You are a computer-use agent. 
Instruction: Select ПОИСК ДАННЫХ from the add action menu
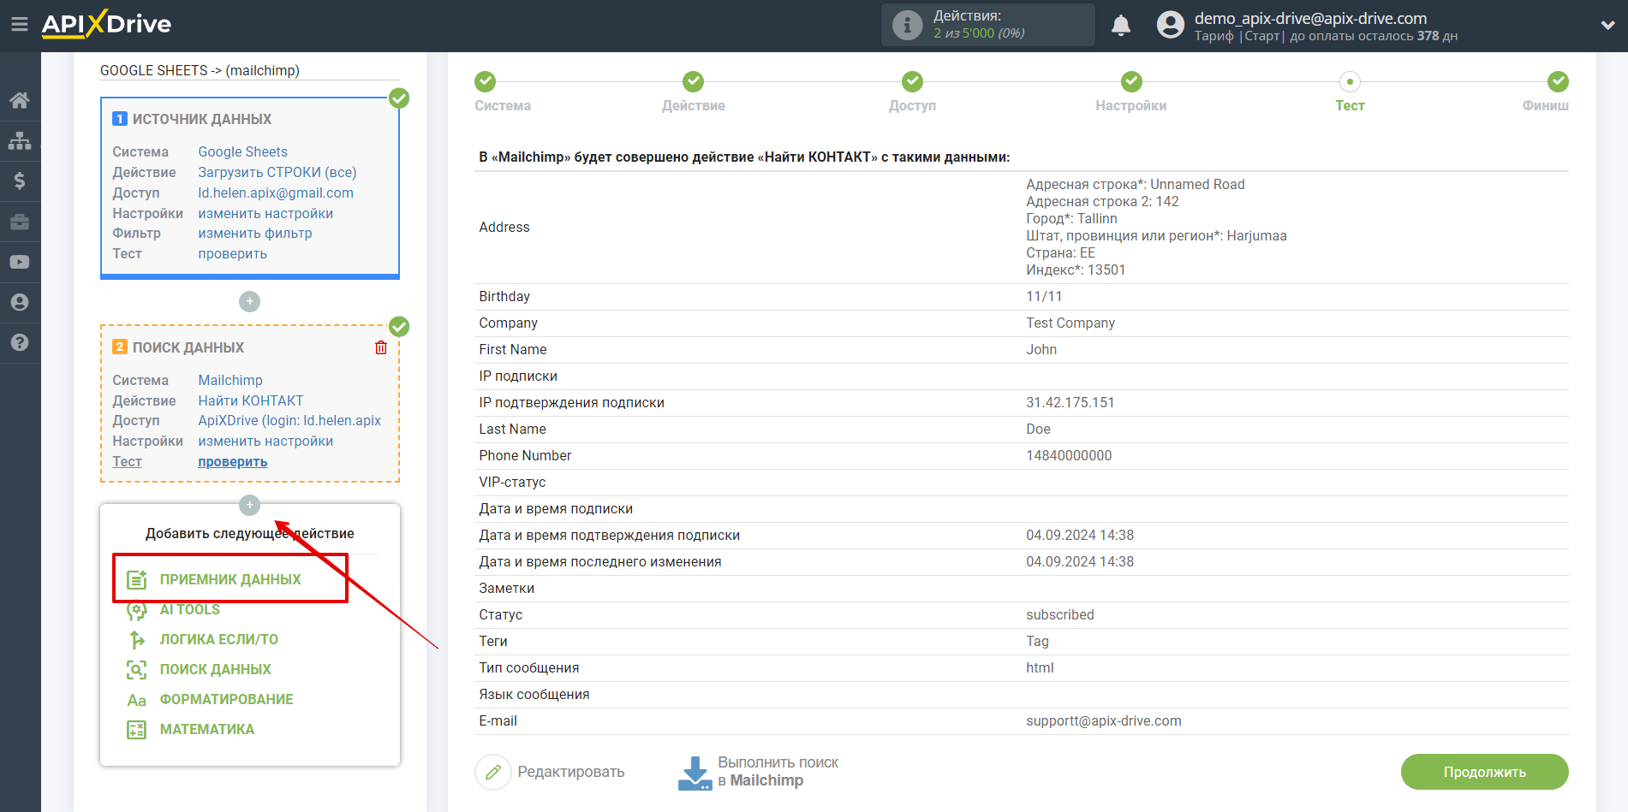click(x=216, y=669)
